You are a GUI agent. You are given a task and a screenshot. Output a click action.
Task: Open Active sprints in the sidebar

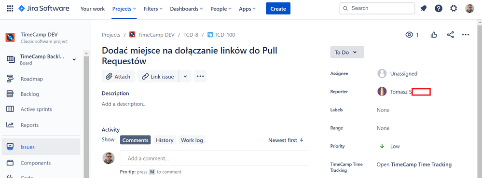[x=36, y=109]
